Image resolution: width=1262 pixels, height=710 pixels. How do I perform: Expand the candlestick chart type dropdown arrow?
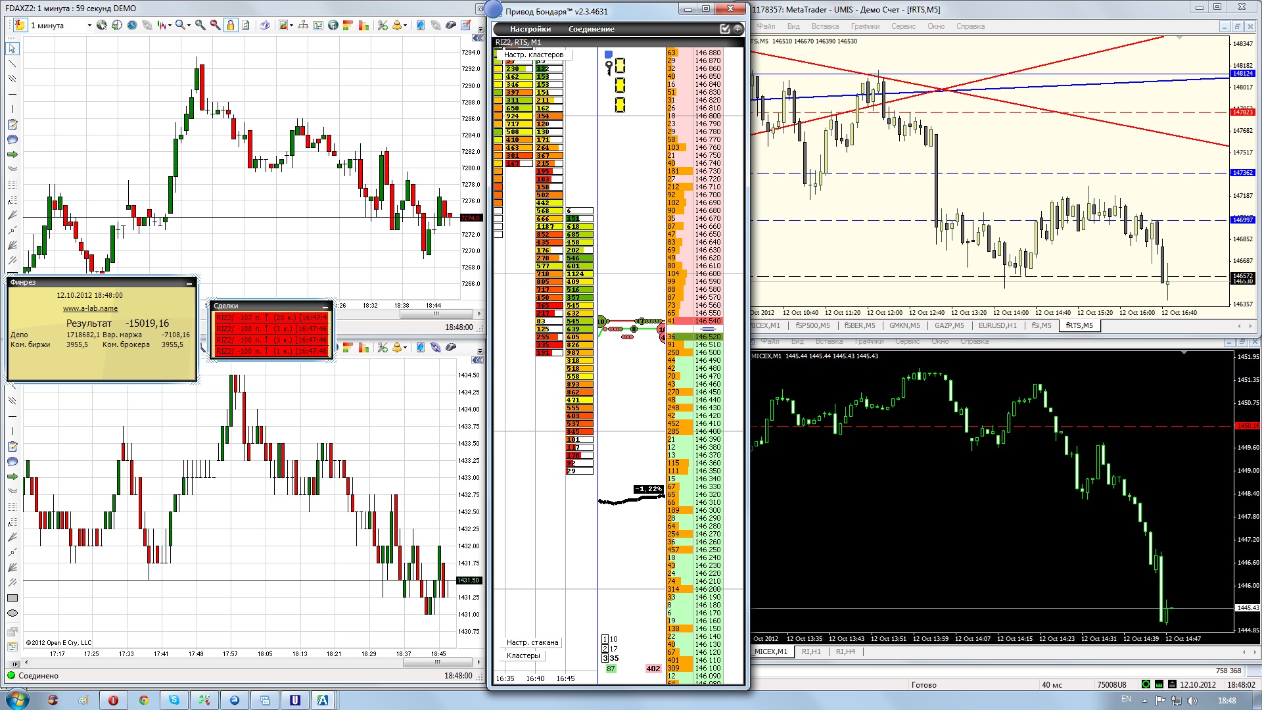click(x=170, y=25)
